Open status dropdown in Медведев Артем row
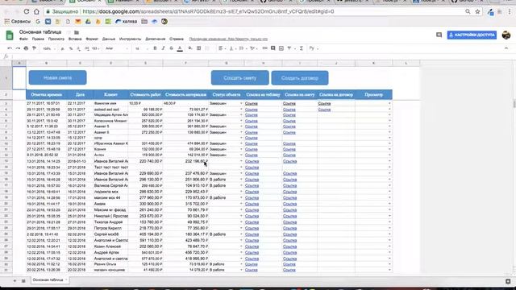This screenshot has width=516, height=290. 241,115
